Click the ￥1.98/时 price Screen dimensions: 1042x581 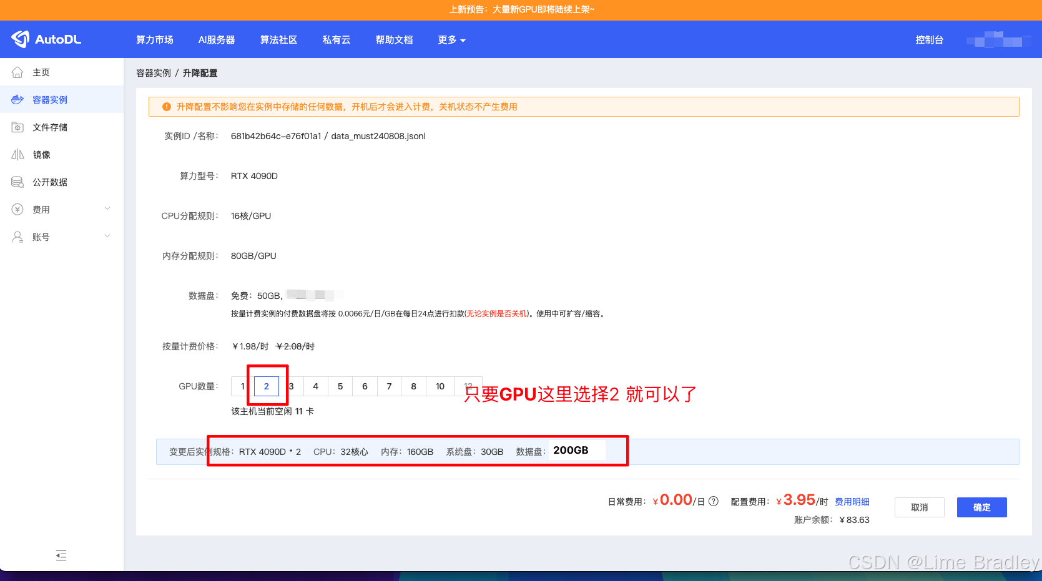coord(250,346)
